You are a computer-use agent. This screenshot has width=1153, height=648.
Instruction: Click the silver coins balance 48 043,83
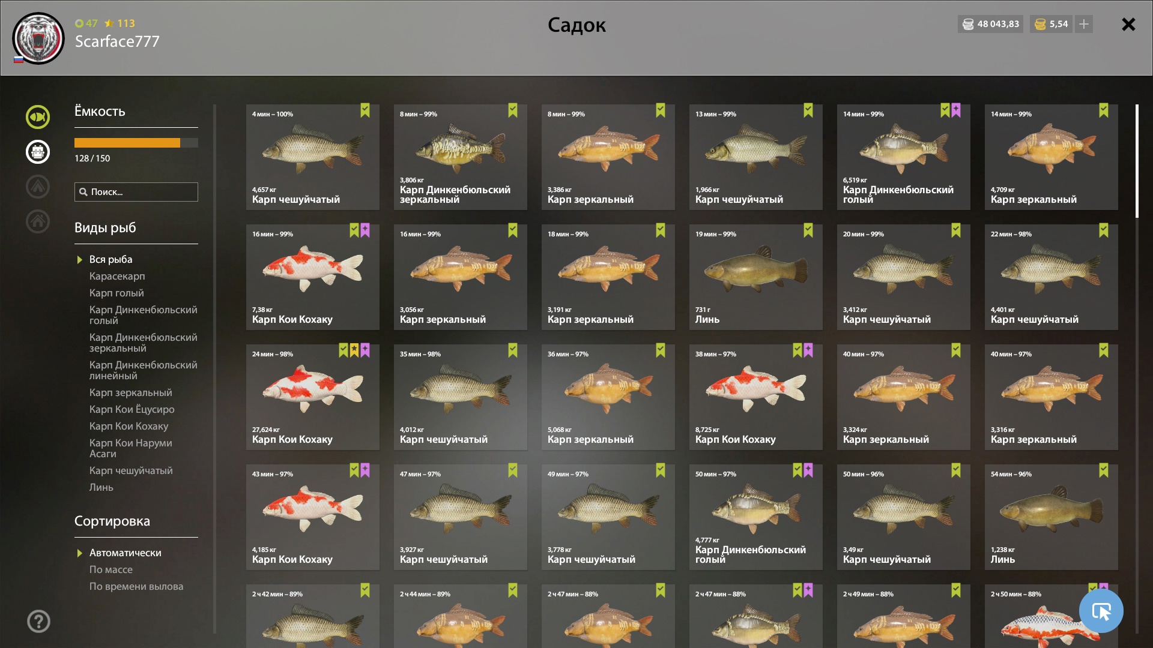tap(990, 24)
